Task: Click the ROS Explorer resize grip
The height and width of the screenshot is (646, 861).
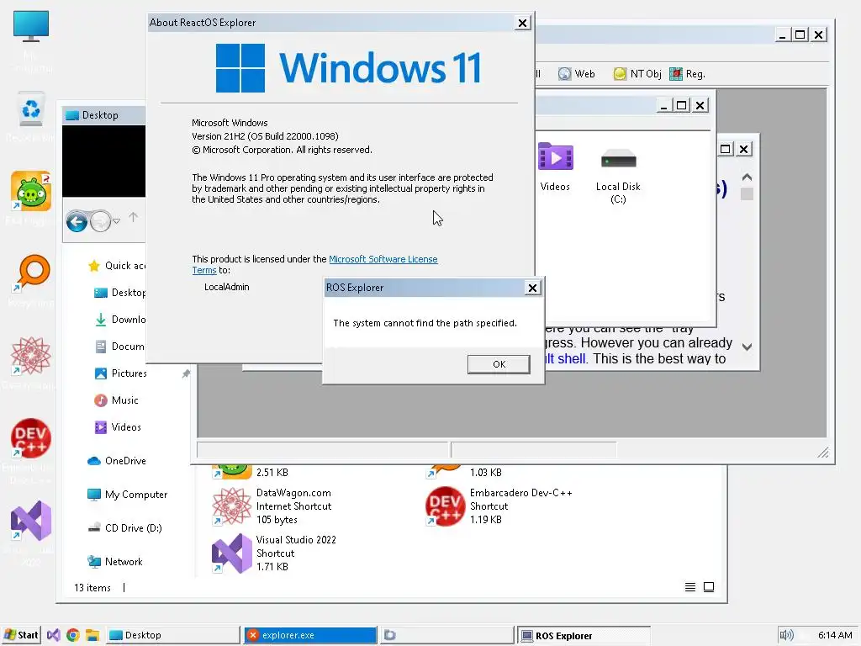Action: pos(822,452)
